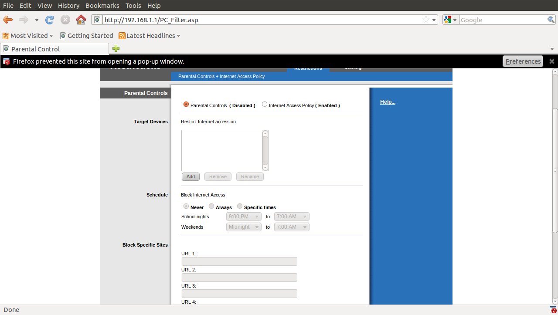
Task: Select the Internet Access Policy radio button
Action: (x=265, y=105)
